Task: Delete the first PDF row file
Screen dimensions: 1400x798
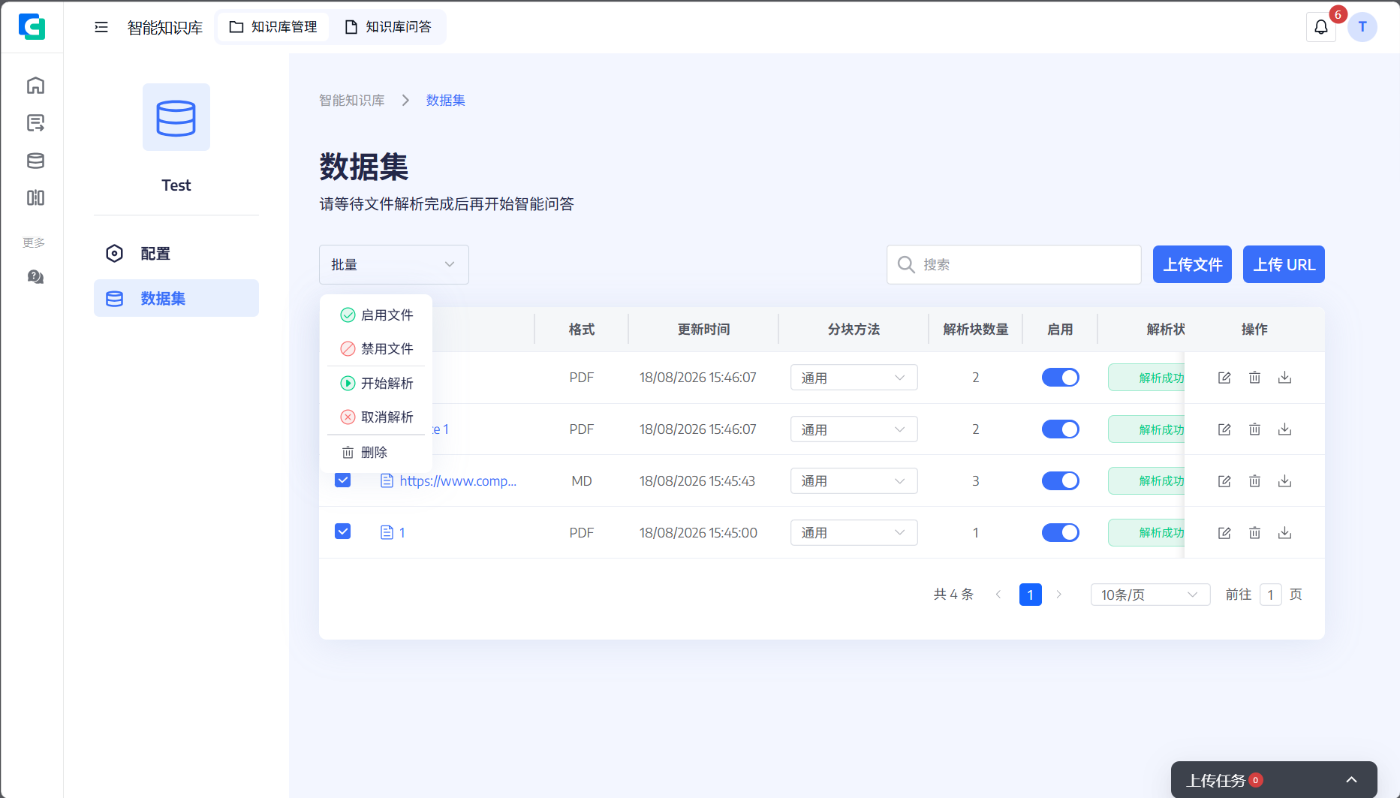Action: 1254,378
